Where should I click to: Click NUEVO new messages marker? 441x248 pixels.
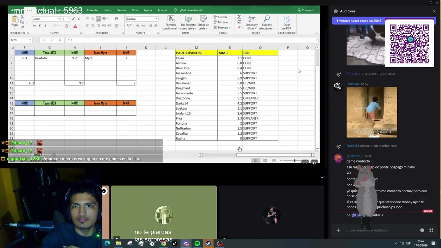pyautogui.click(x=428, y=211)
